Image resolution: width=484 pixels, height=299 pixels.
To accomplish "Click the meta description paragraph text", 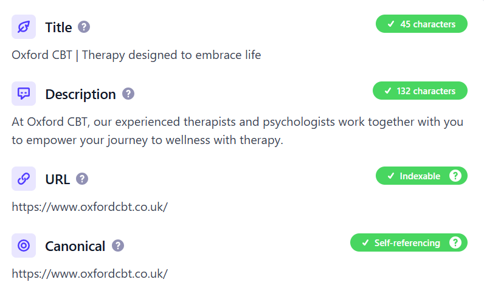I will point(237,131).
